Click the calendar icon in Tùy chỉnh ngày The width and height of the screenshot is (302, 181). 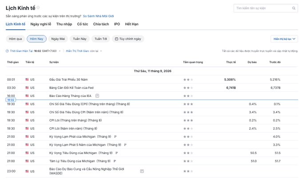tap(116, 39)
